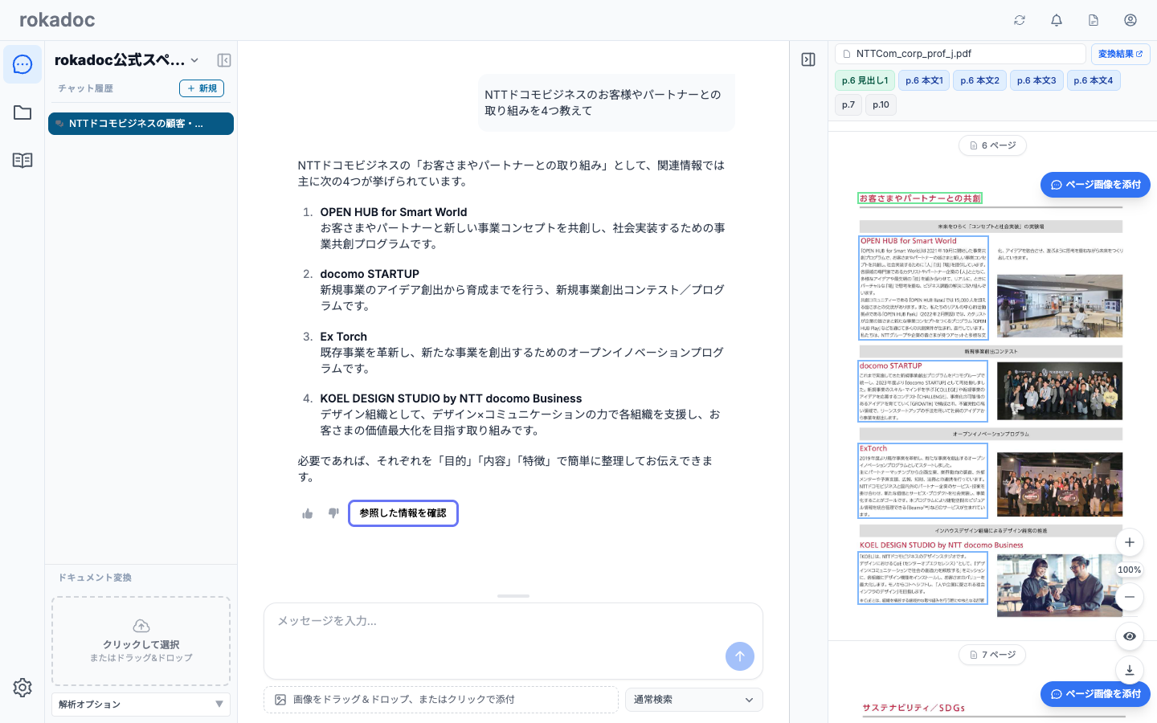1157x723 pixels.
Task: Open settings gear in left sidebar
Action: pyautogui.click(x=22, y=688)
